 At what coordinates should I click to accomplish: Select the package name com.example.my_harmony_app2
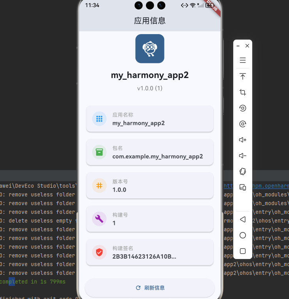[x=157, y=156]
